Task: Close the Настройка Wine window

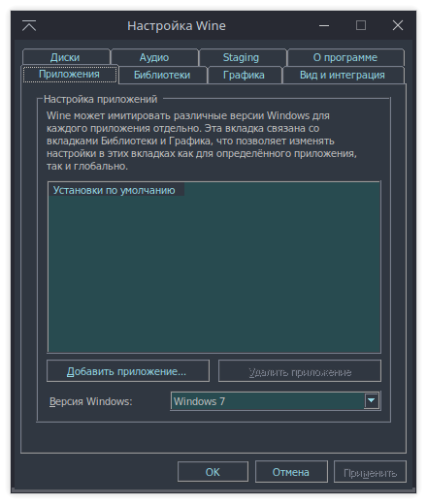Action: [x=398, y=25]
